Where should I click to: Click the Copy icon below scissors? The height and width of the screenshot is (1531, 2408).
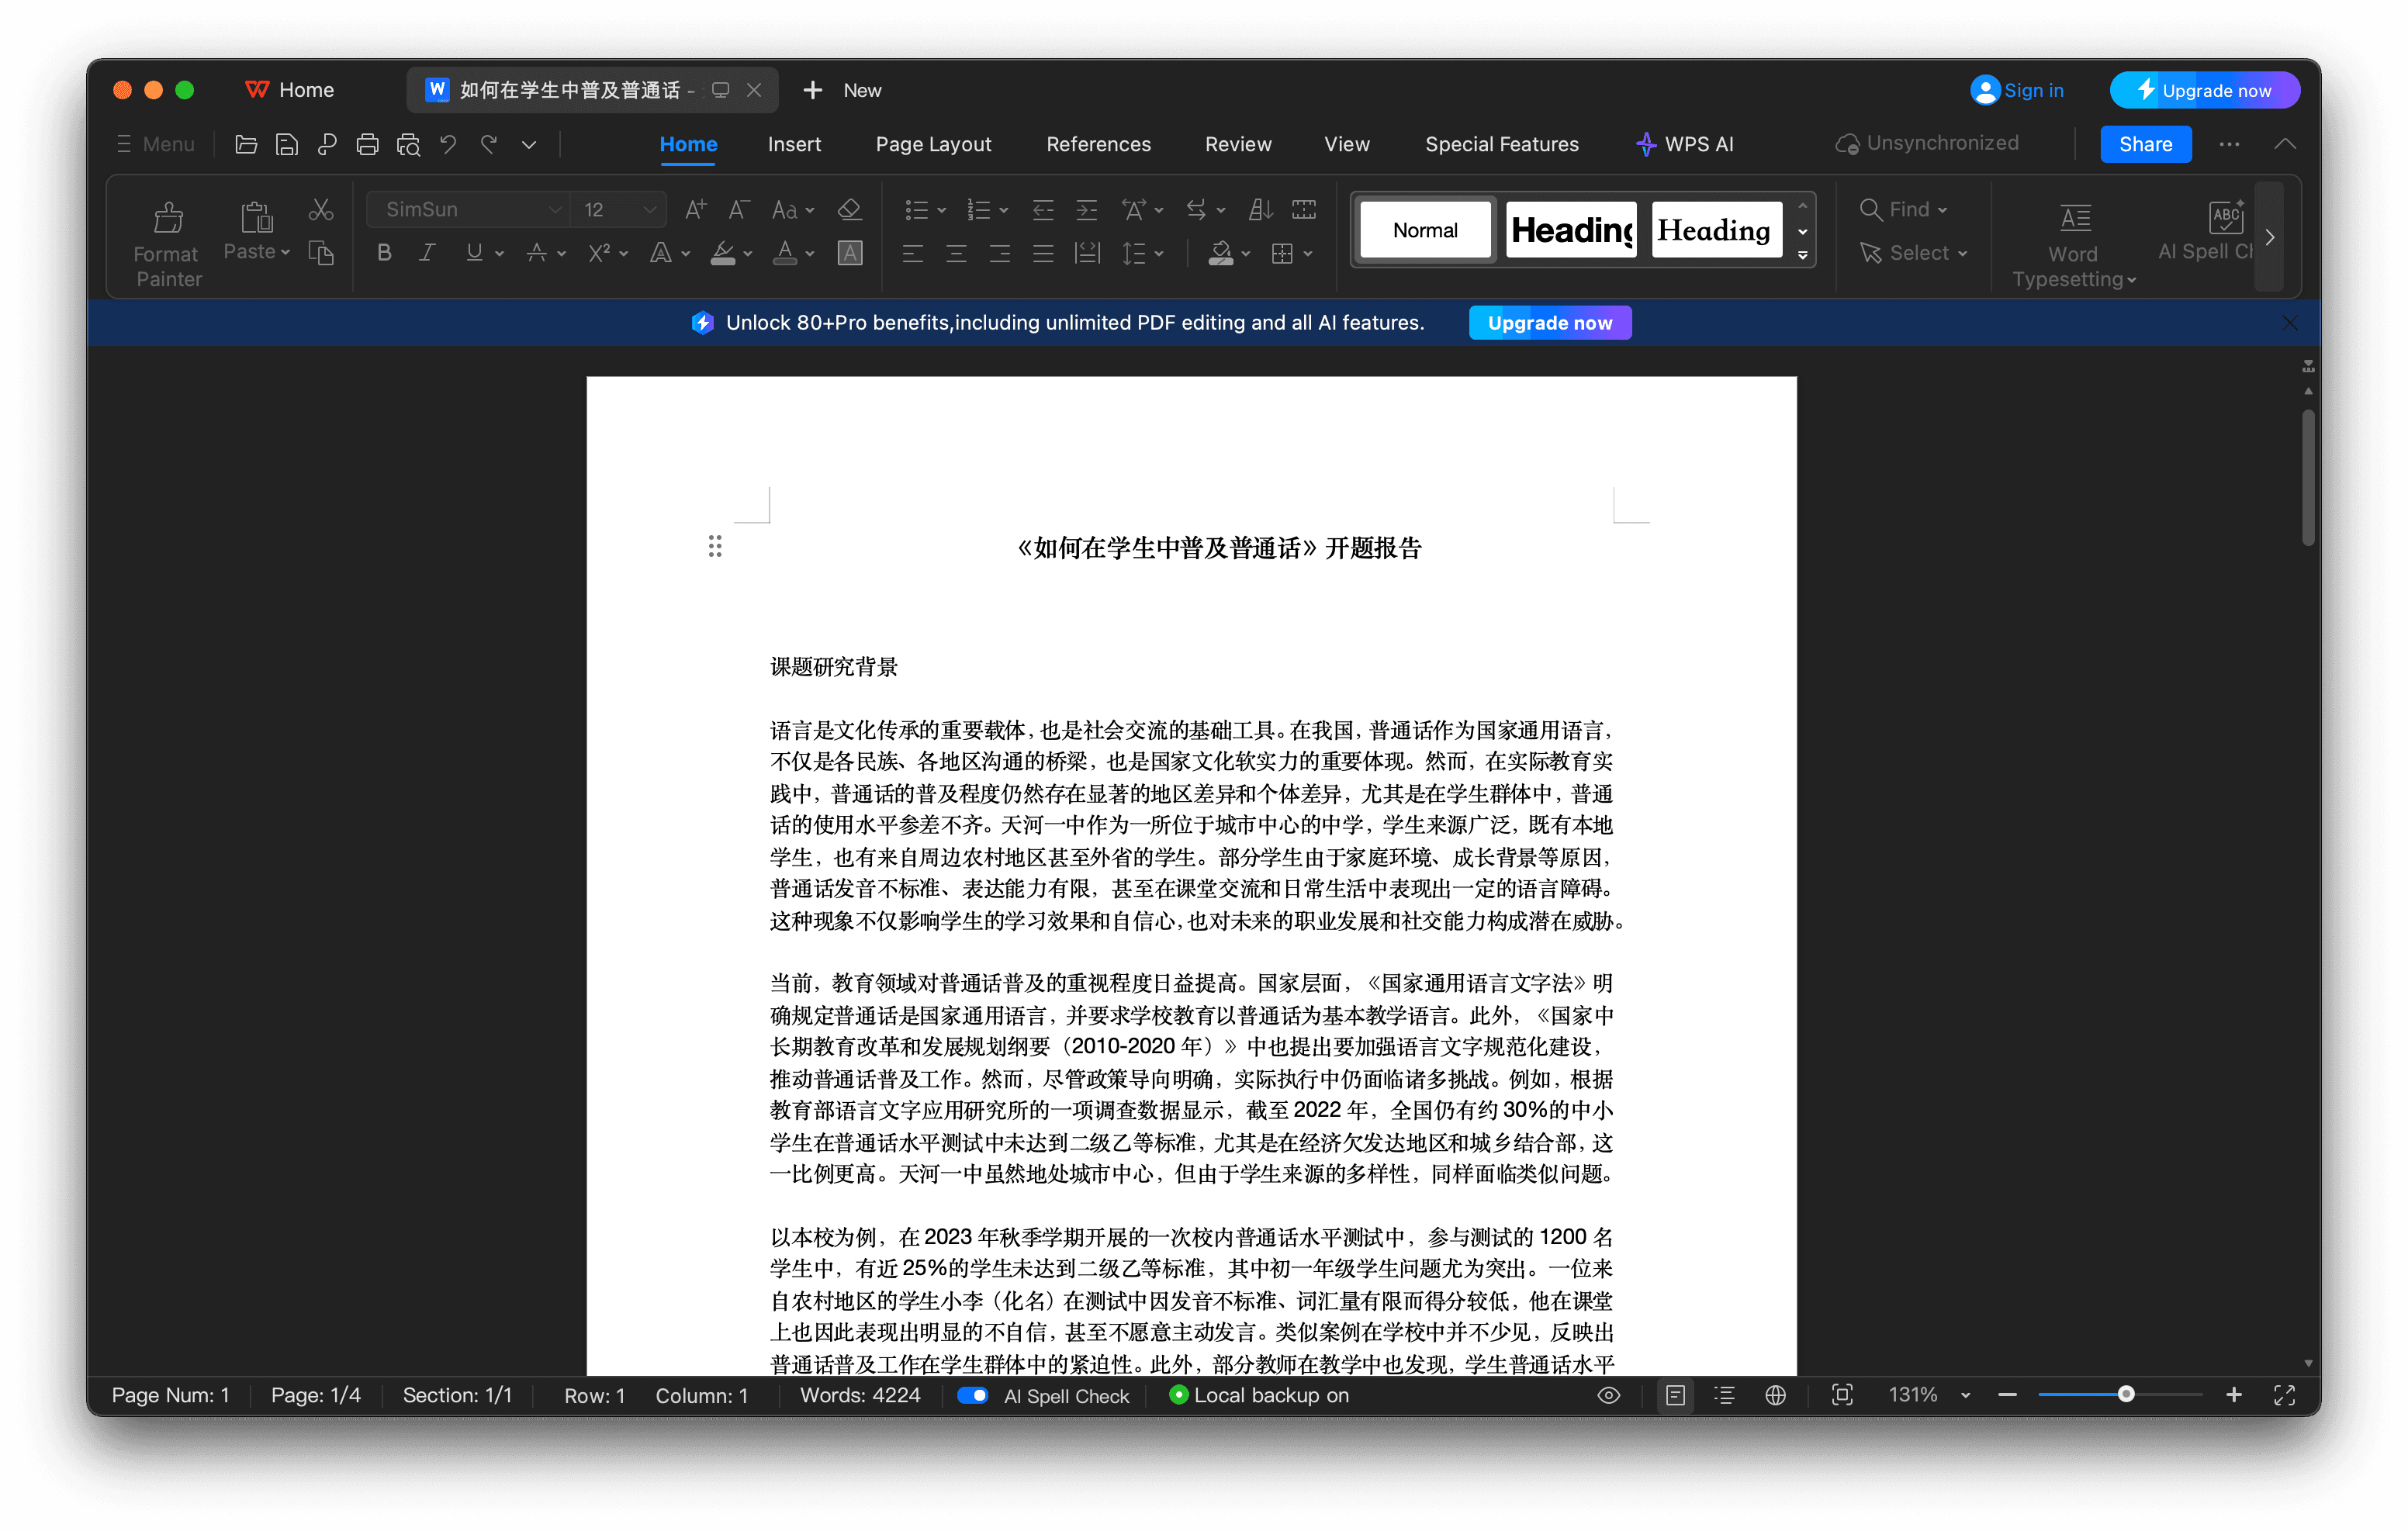pos(321,253)
